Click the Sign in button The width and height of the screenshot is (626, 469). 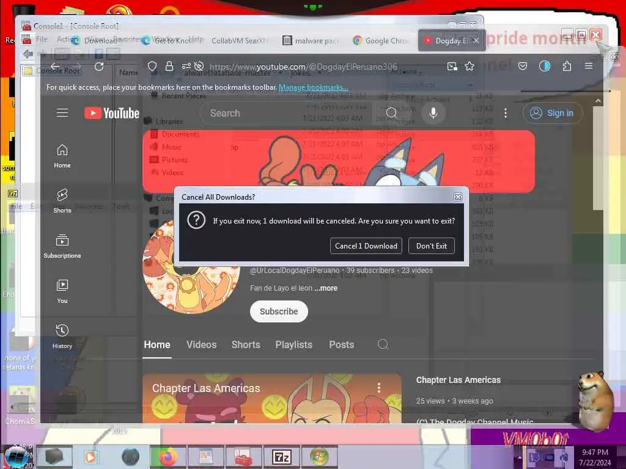tap(553, 113)
